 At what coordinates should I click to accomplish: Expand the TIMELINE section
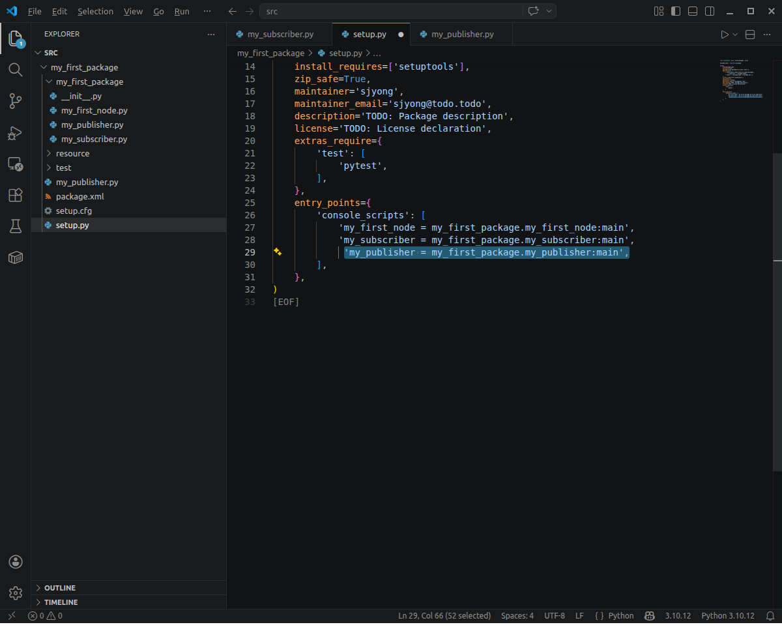tap(129, 602)
